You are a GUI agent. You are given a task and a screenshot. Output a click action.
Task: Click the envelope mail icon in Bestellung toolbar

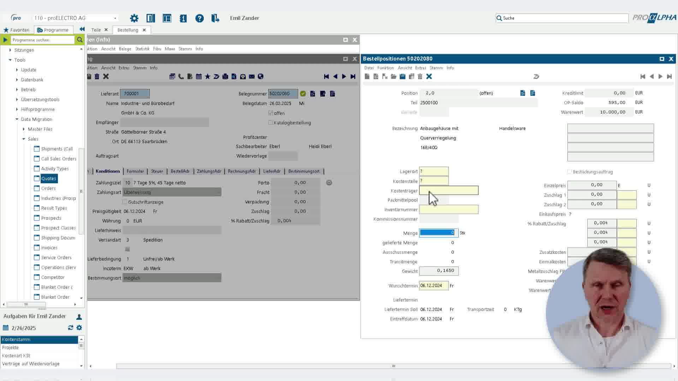click(252, 77)
